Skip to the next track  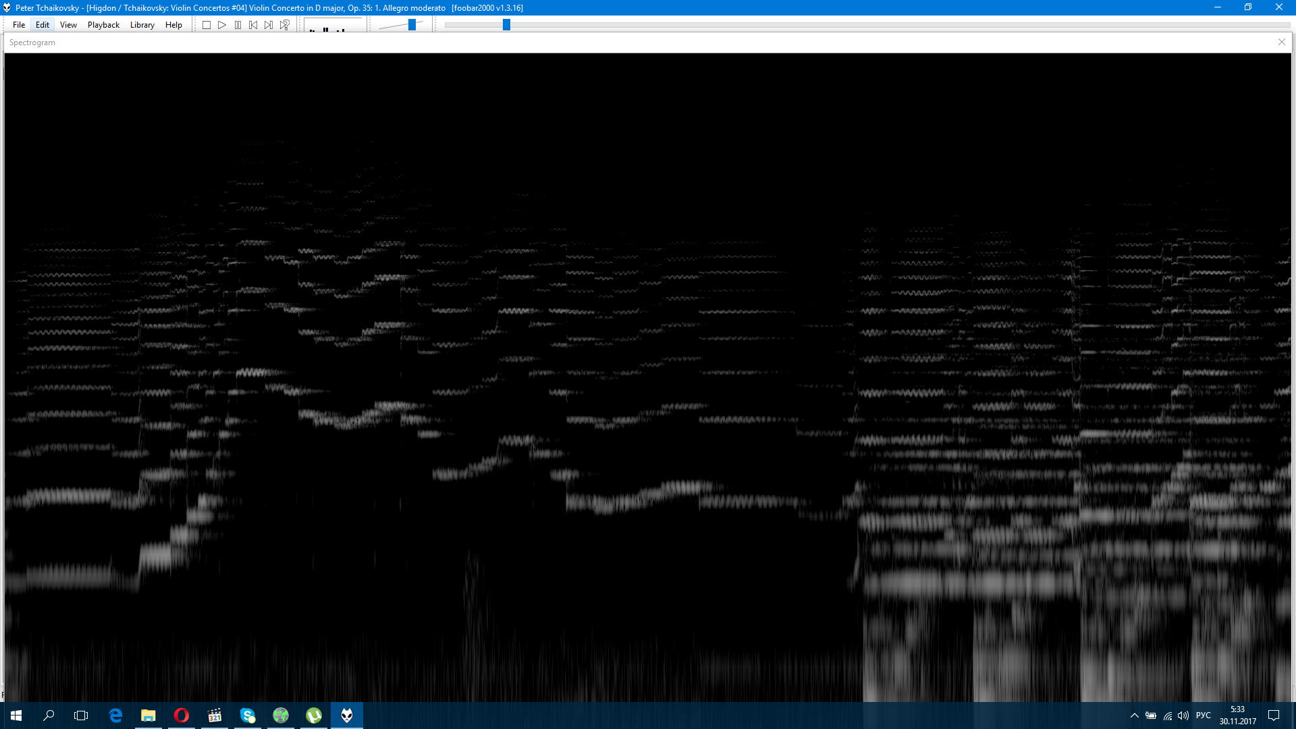pos(269,25)
